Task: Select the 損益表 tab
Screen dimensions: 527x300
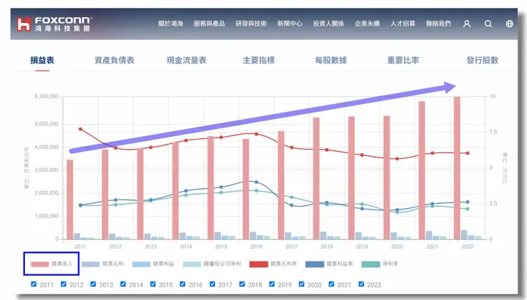Action: tap(42, 60)
